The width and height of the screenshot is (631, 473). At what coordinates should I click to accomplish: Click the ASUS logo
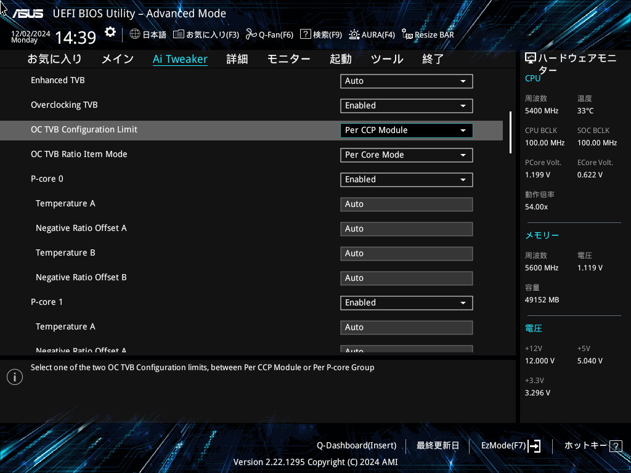27,14
